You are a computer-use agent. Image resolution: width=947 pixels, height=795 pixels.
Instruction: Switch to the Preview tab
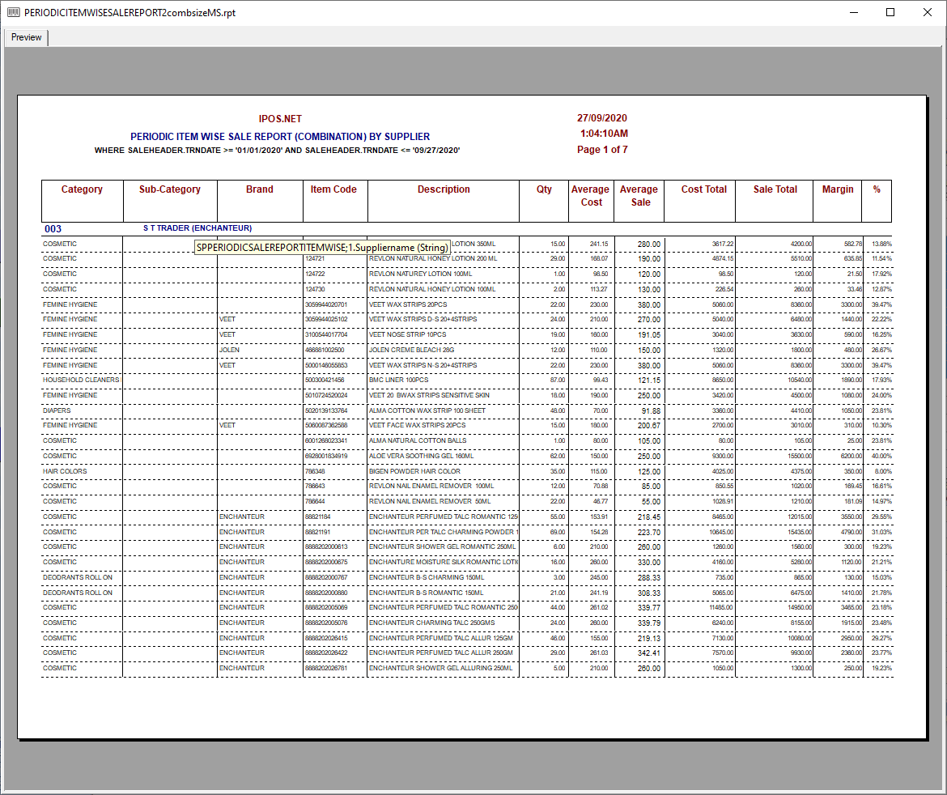[27, 37]
